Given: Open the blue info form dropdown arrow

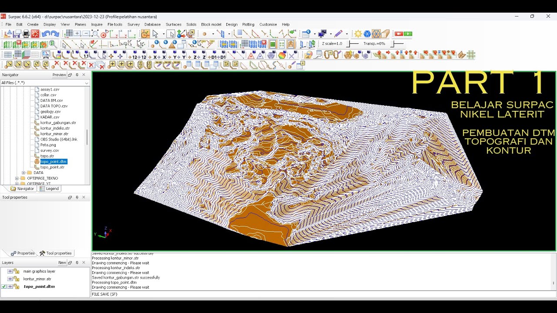Looking at the screenshot, I should [315, 33].
